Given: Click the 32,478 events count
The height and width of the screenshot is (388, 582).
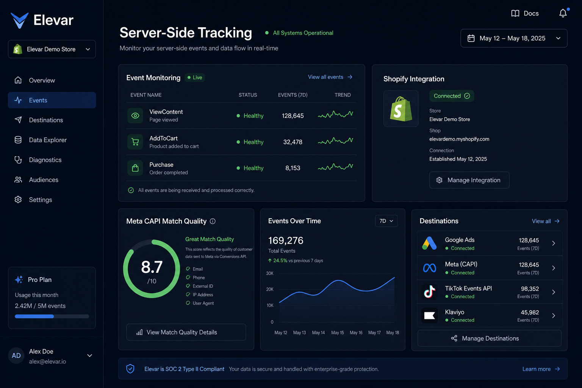Looking at the screenshot, I should coord(293,142).
